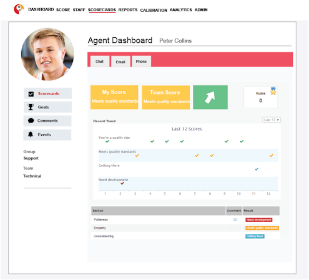This screenshot has width=309, height=280.
Task: Switch to the Email tab
Action: 120,62
